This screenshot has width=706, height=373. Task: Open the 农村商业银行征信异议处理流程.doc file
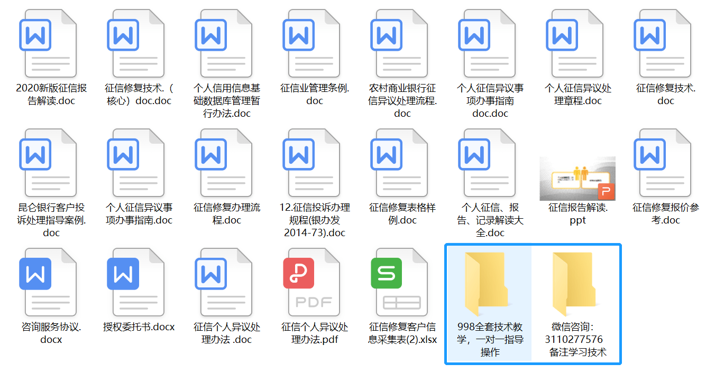(x=402, y=44)
